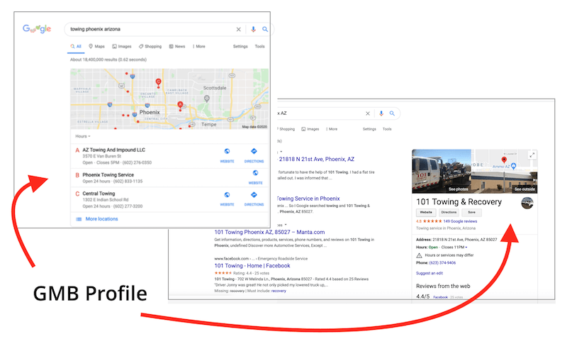This screenshot has width=567, height=339.
Task: Open the '149 Google reviews' link
Action: point(460,221)
